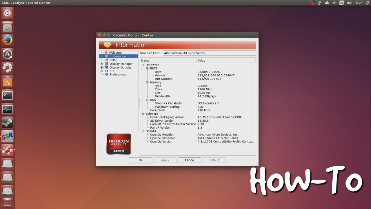Open the cloud indicator in top panel
371x209 pixels.
(327, 3)
